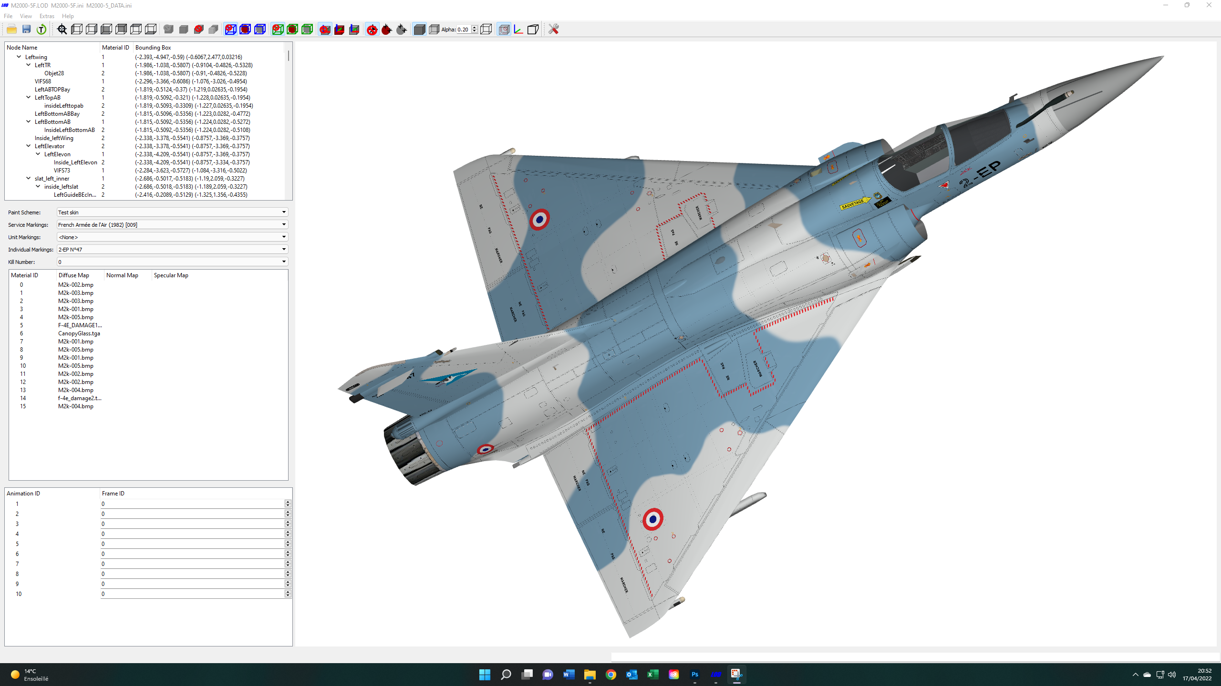Open the Windows Start menu

tap(485, 675)
